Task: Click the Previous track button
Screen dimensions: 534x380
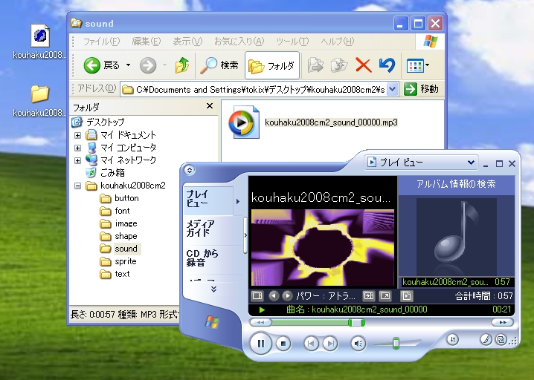Action: (x=311, y=344)
